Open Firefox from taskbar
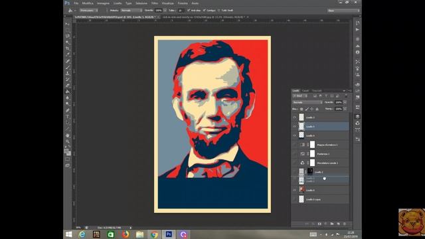The height and width of the screenshot is (239, 425). pyautogui.click(x=125, y=234)
